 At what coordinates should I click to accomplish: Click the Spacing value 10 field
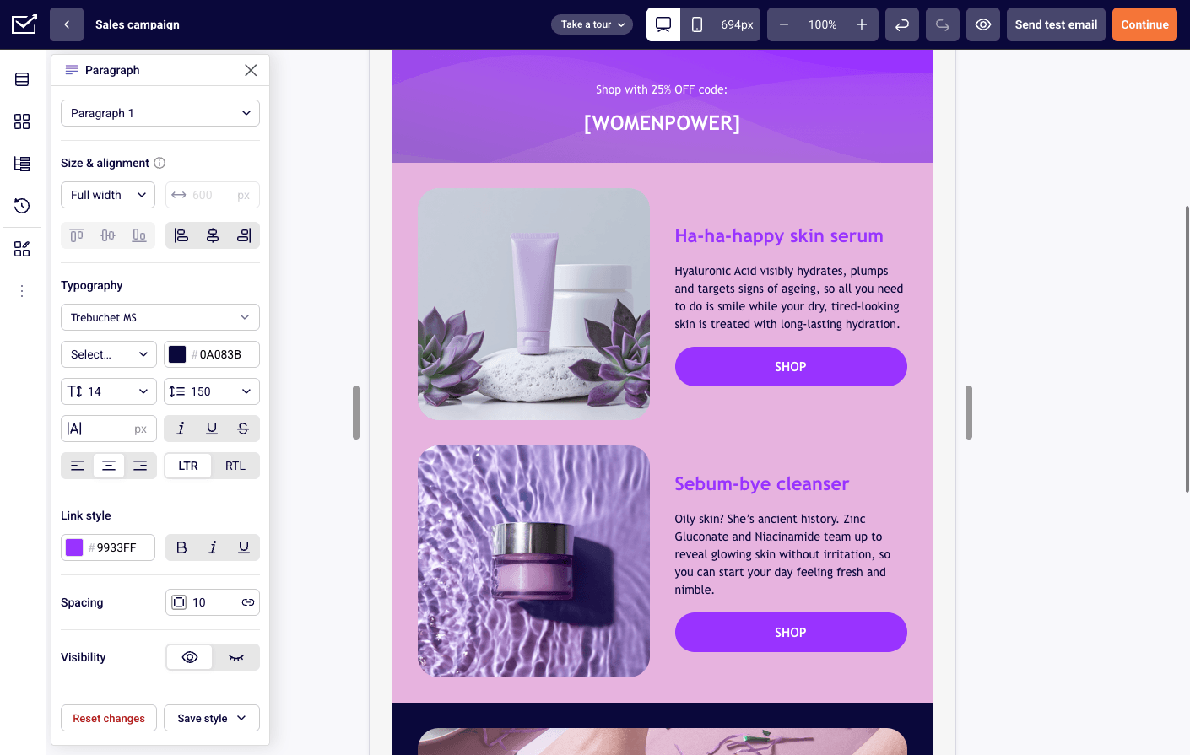point(213,602)
